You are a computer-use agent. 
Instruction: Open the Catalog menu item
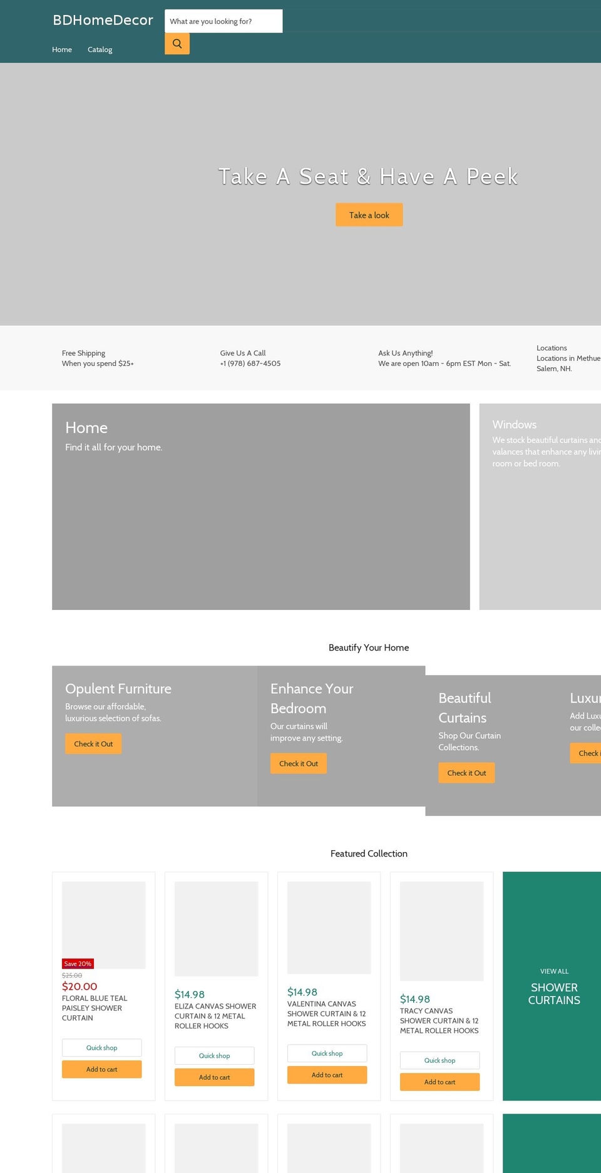click(x=100, y=49)
